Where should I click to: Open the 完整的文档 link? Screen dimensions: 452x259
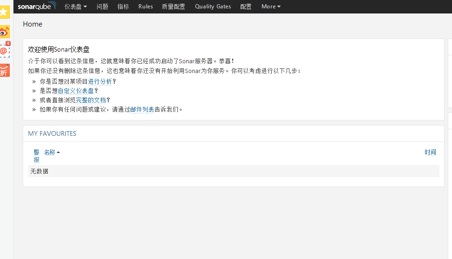(x=91, y=100)
